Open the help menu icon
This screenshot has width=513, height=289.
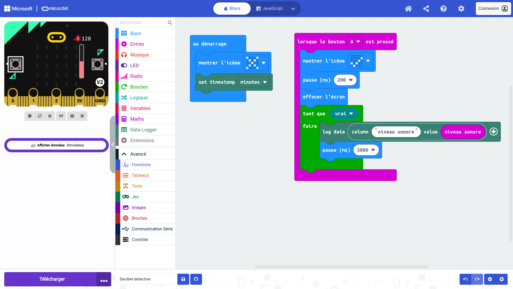pyautogui.click(x=444, y=9)
